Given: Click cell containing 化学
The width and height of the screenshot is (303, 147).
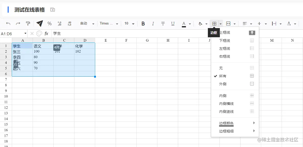Looking at the screenshot, I should pos(85,46).
